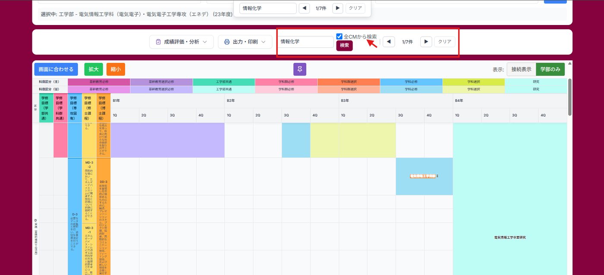Click the 3Q header under B2年

point(296,115)
